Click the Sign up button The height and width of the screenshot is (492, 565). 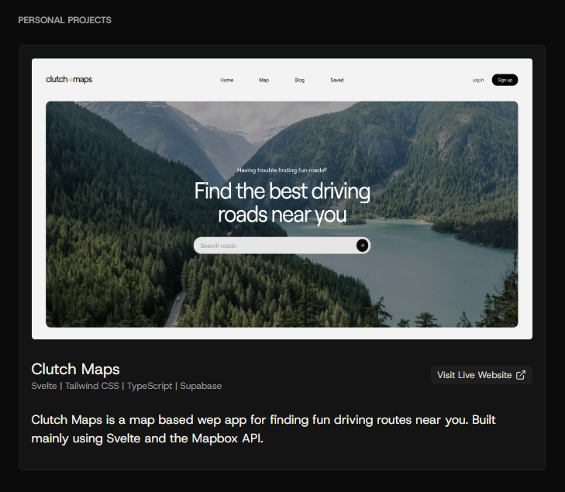click(x=505, y=80)
